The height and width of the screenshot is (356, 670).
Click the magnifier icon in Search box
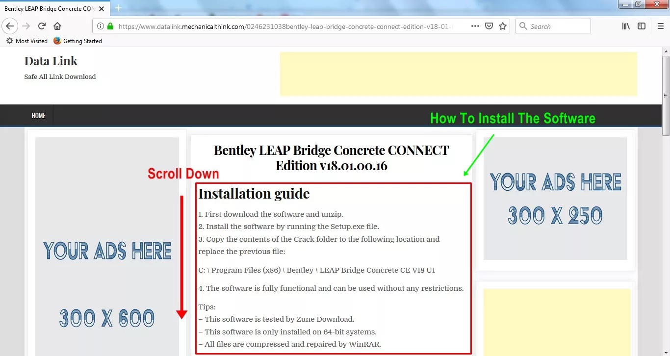pyautogui.click(x=523, y=26)
